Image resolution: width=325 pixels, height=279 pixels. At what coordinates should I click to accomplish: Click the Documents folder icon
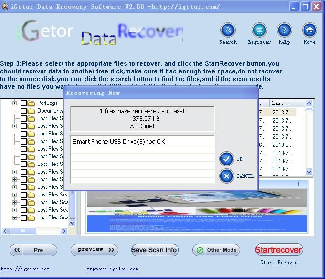(x=31, y=111)
